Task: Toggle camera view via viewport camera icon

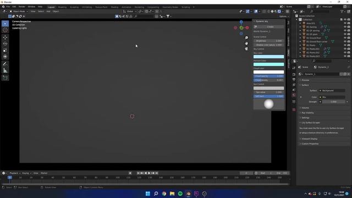Action: click(x=246, y=49)
